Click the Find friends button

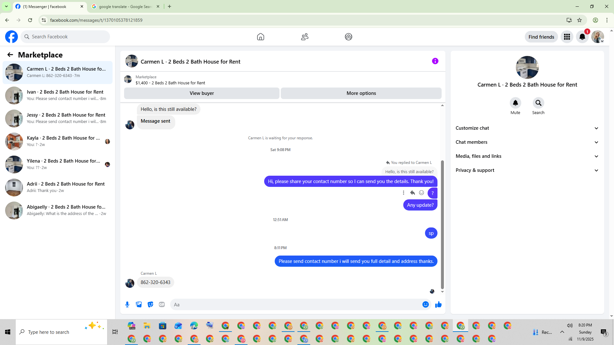[541, 37]
